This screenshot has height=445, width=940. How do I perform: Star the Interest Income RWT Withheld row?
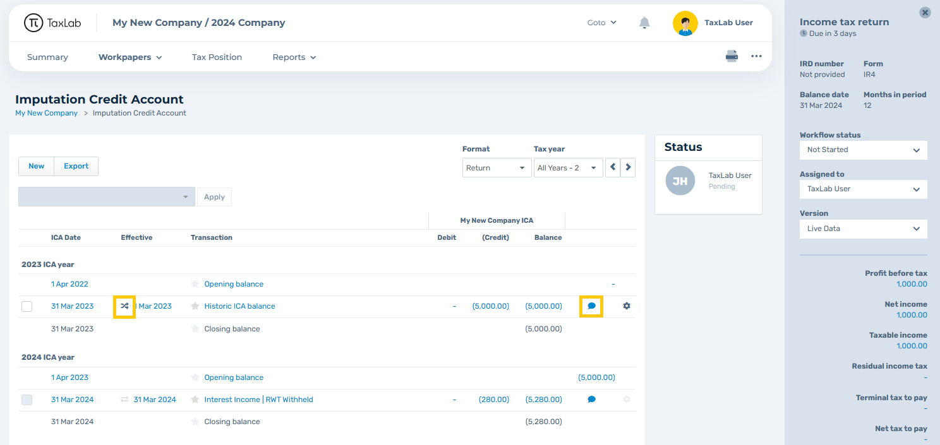tap(195, 400)
